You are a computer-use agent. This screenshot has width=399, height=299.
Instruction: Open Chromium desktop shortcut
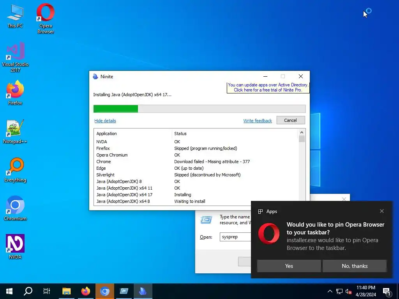15,209
